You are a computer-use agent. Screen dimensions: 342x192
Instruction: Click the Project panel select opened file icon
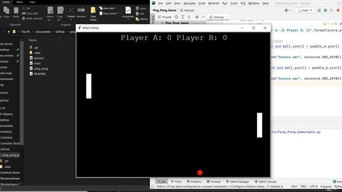tap(176, 17)
